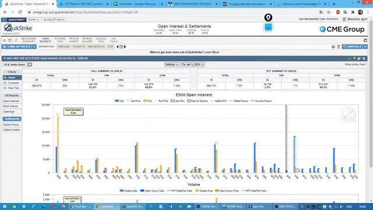Toggle the Settle ATM line in the legend
The height and width of the screenshot is (210, 373).
pyautogui.click(x=219, y=101)
